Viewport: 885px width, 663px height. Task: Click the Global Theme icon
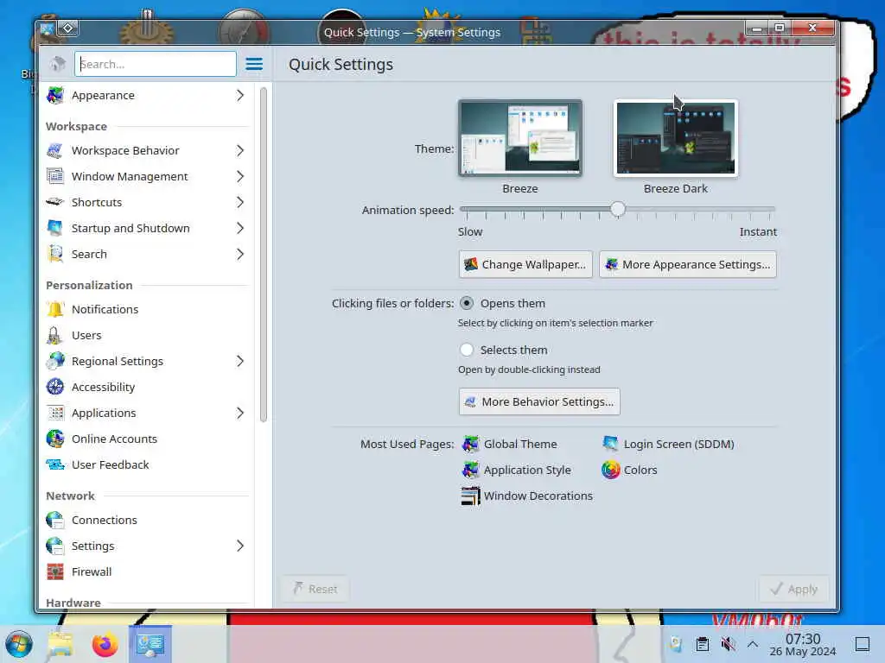pyautogui.click(x=471, y=445)
